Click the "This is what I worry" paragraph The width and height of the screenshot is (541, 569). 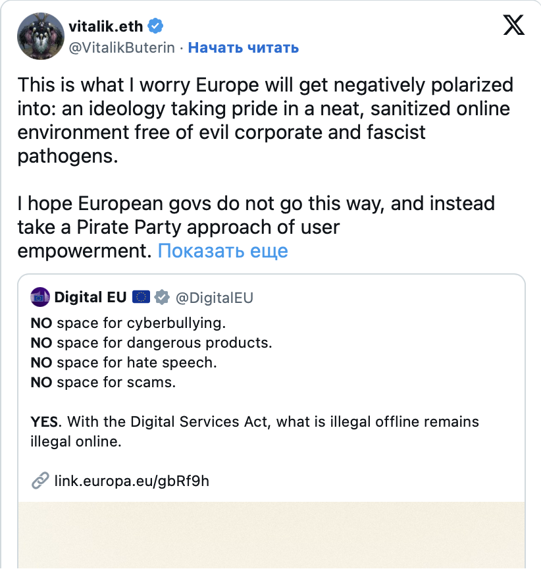tap(263, 121)
